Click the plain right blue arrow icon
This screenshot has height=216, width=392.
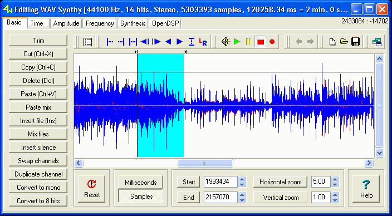180,42
